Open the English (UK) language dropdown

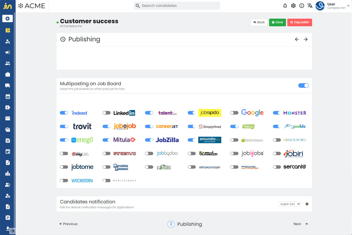pyautogui.click(x=290, y=204)
